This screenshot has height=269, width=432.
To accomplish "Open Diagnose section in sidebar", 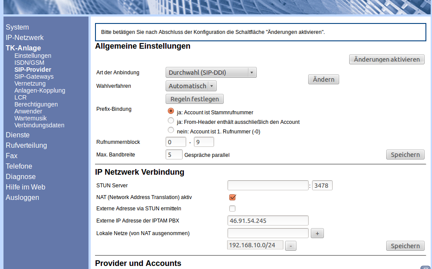I will (x=20, y=176).
